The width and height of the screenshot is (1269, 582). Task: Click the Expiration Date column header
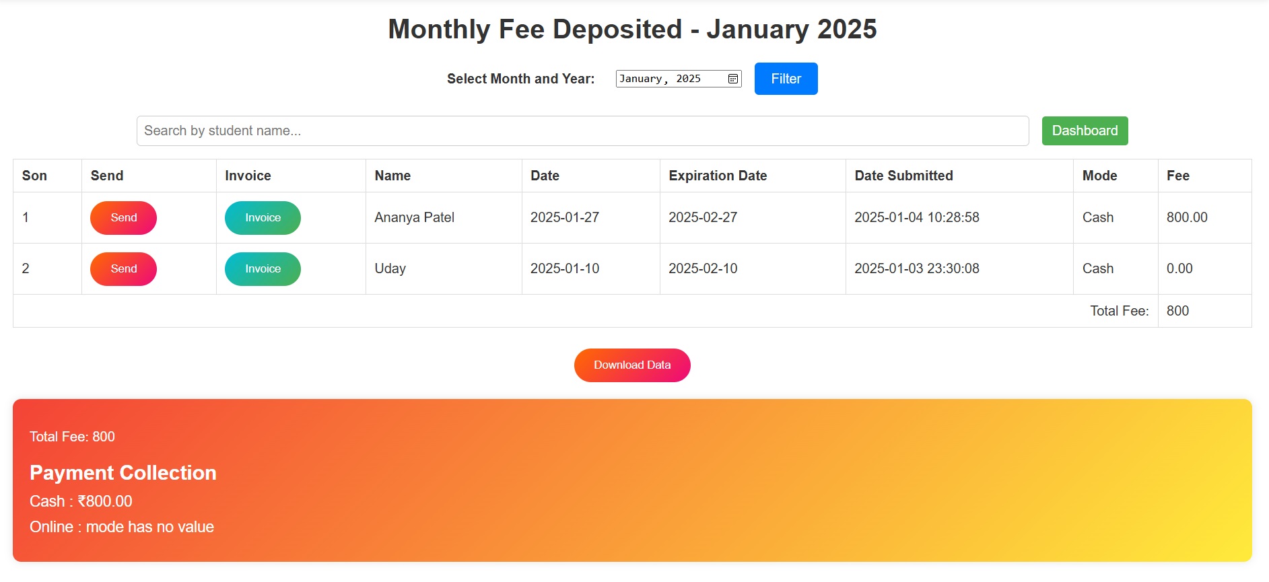point(718,176)
